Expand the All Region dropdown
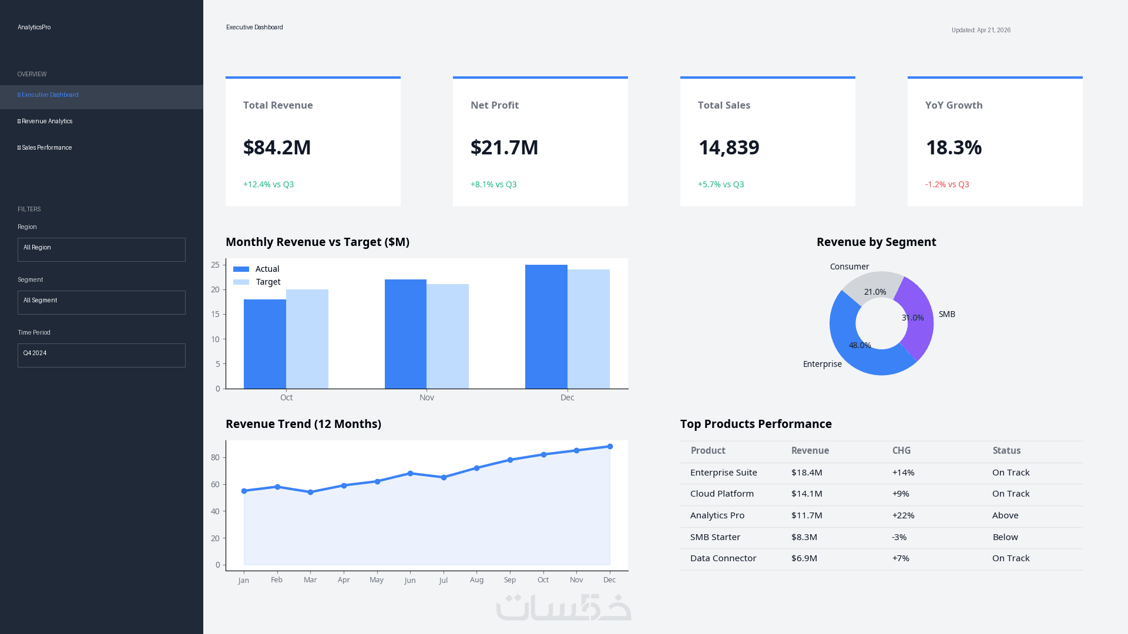Viewport: 1128px width, 634px height. click(x=102, y=249)
